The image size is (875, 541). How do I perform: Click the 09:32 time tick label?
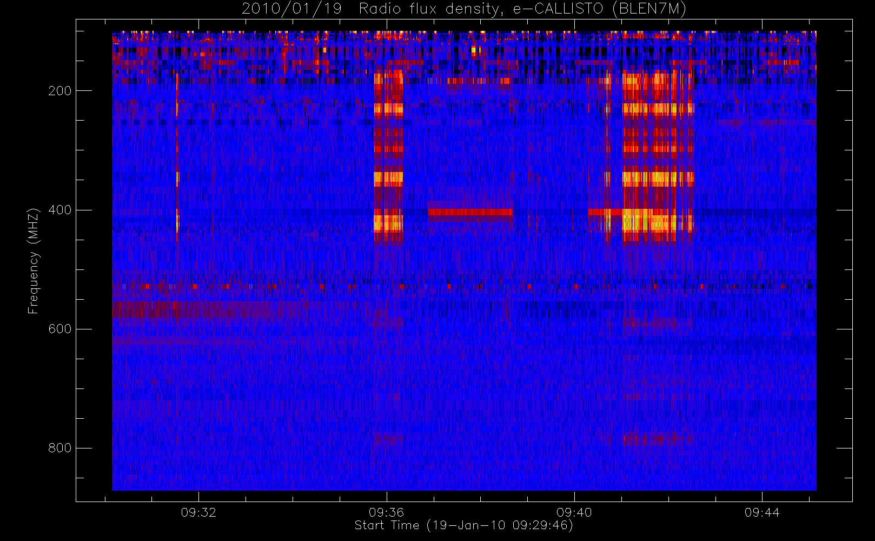click(x=198, y=512)
